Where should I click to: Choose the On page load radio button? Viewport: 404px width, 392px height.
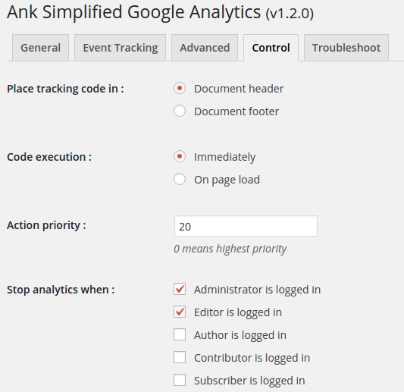(x=180, y=179)
